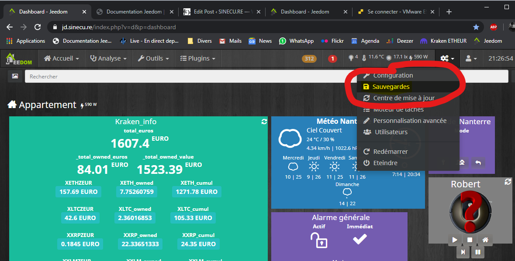Click the Jeedom logo in the navbar
Viewport: 515px width, 261px height.
click(19, 59)
